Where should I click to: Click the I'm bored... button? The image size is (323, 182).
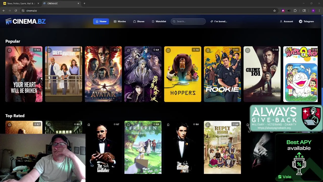[219, 21]
